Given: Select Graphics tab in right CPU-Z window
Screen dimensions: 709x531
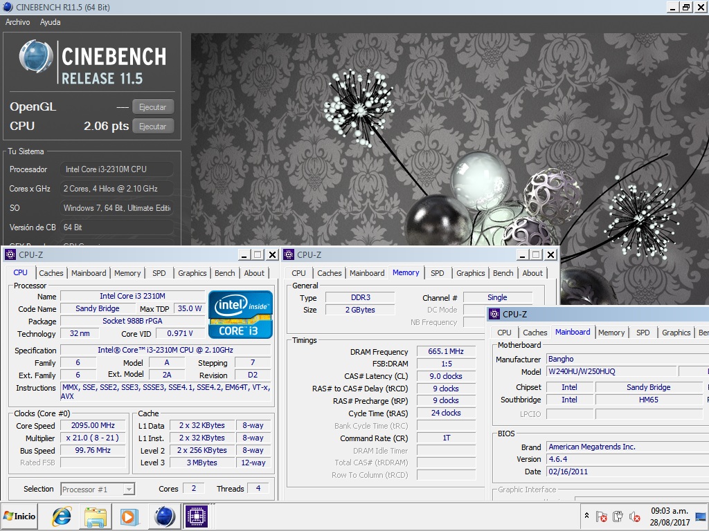Looking at the screenshot, I should coord(676,333).
